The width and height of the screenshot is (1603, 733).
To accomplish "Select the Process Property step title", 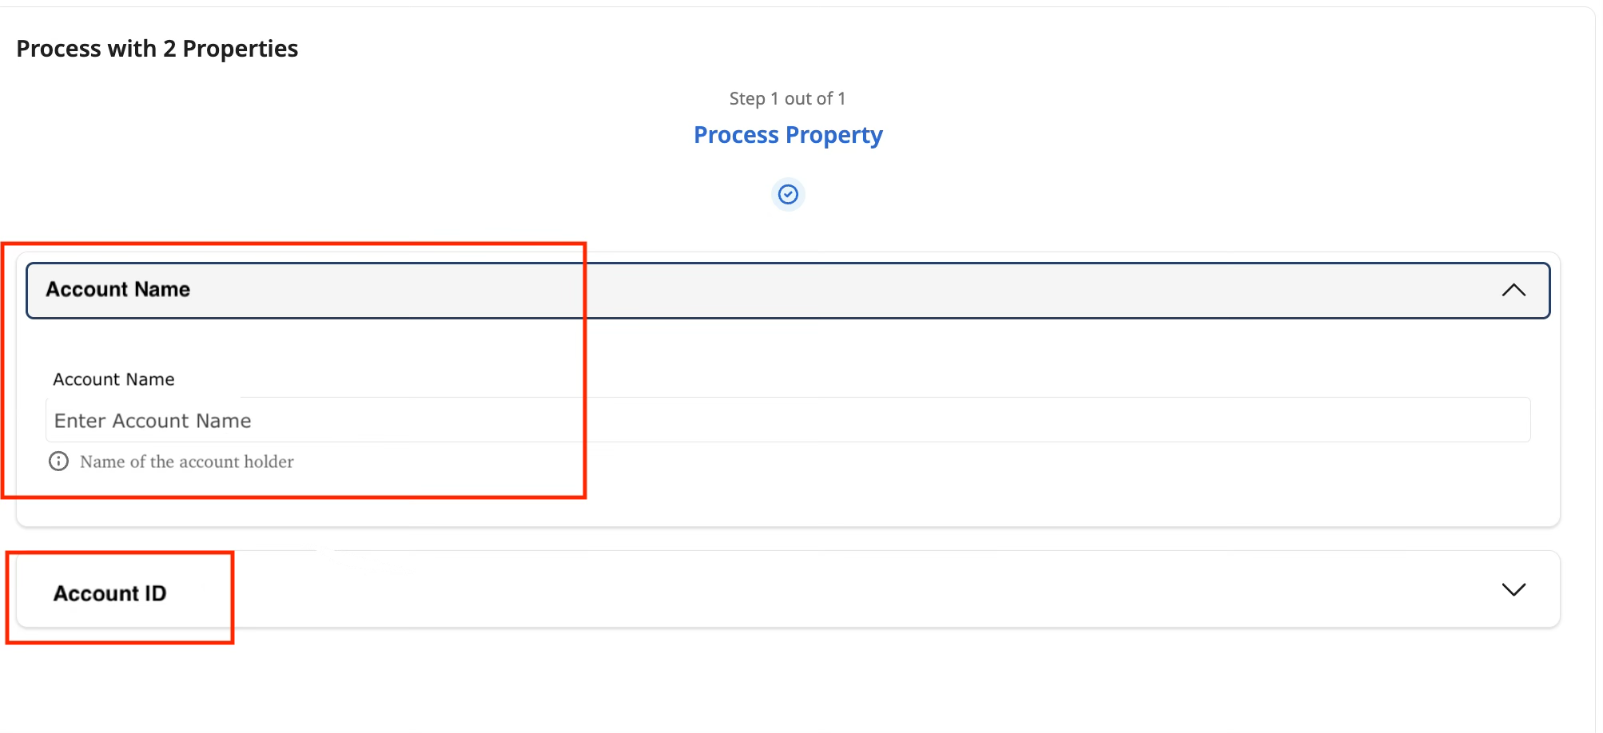I will pos(788,135).
